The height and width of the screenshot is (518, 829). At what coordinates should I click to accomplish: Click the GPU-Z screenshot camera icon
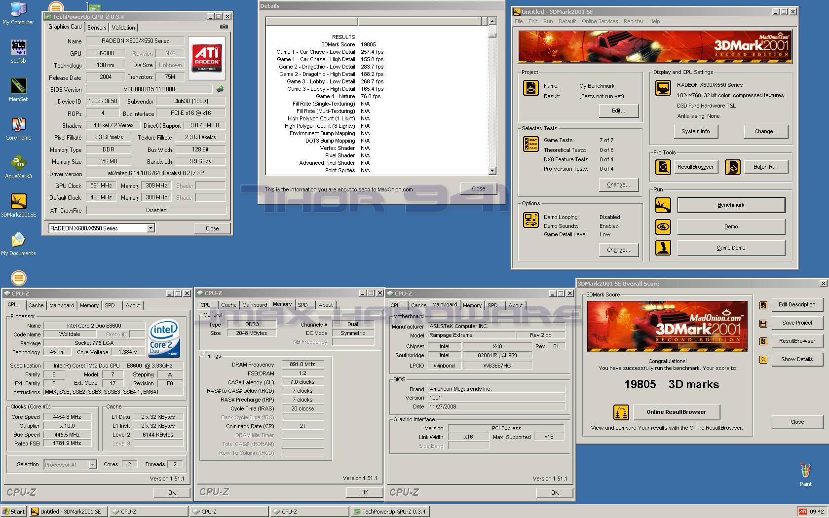tap(224, 27)
